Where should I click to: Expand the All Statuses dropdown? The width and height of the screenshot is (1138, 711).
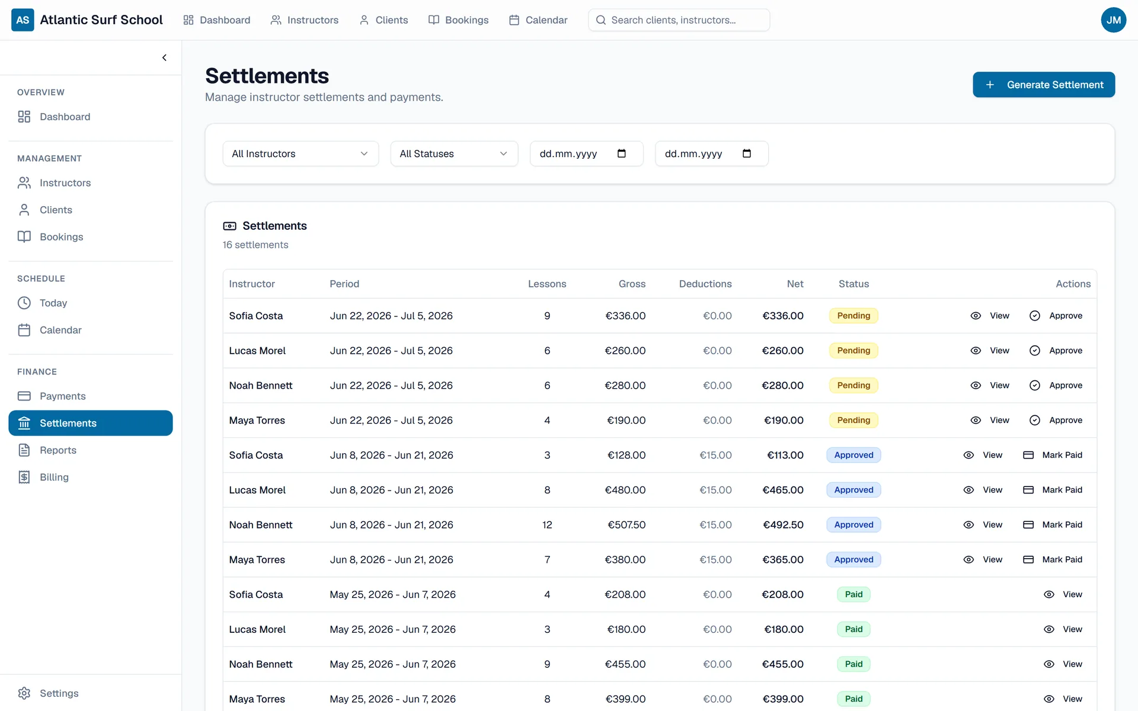click(x=454, y=153)
